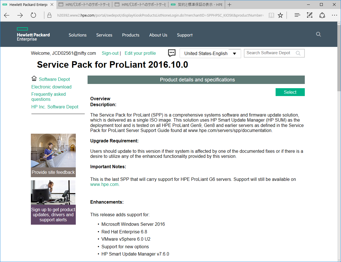Open a new browser tab
341x262 pixels.
pos(230,4)
